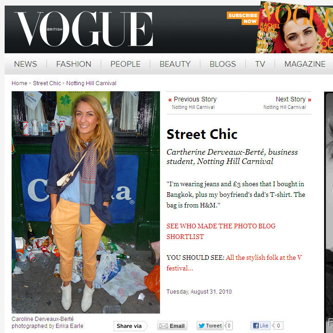Open the FASHION menu item
Viewport: 333px width, 333px height.
(74, 64)
